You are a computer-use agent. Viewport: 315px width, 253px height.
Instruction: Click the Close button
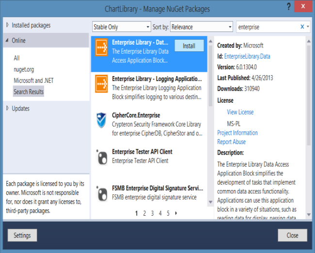(x=293, y=235)
